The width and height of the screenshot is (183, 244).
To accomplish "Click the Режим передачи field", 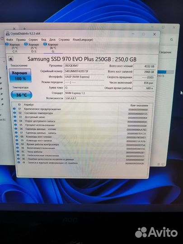I will (x=84, y=82).
